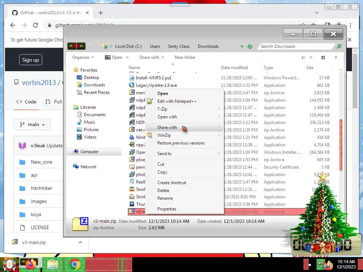Open the hitchhiker folder on GitHub
The width and height of the screenshot is (363, 272).
tap(41, 188)
